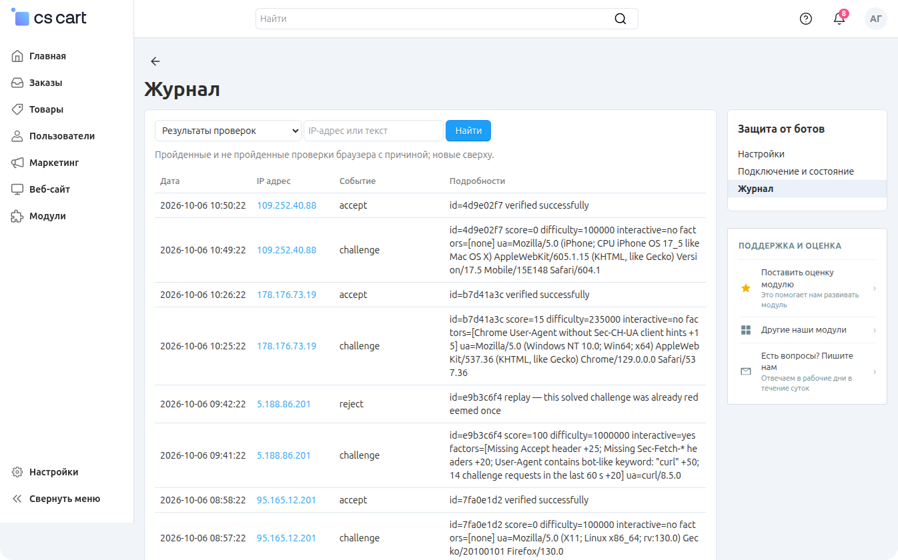Open IP 5.188.86.201 in reject row

point(284,404)
